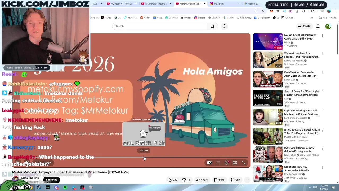339x191 pixels.
Task: Open Discord app in the taskbar
Action: click(x=56, y=188)
